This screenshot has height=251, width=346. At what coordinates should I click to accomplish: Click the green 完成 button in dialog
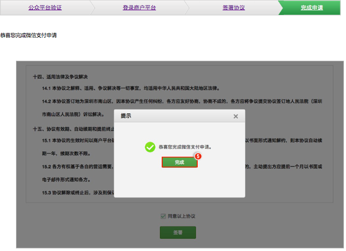[180, 163]
